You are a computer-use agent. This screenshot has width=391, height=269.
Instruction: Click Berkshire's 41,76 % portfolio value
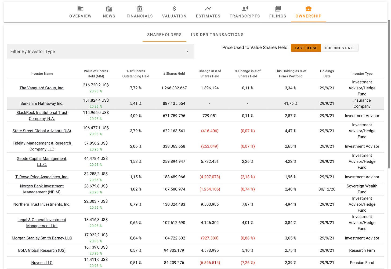coord(291,103)
